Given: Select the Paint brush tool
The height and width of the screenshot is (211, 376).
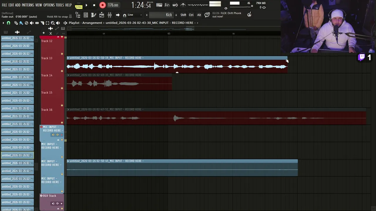Looking at the screenshot, I should pos(21,23).
